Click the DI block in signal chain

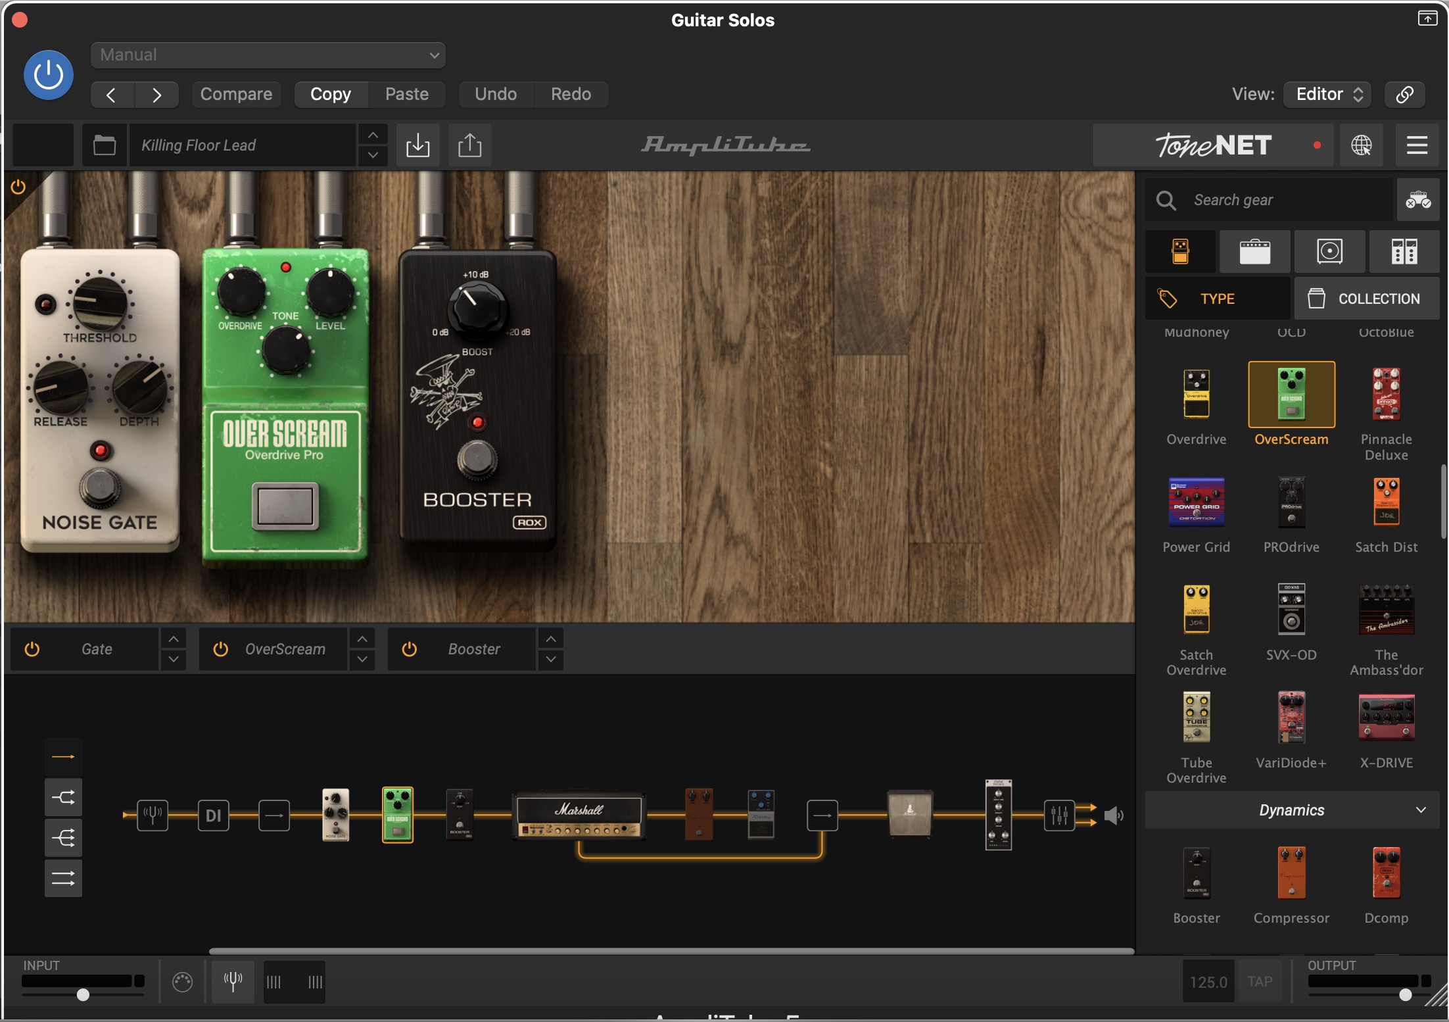[213, 816]
